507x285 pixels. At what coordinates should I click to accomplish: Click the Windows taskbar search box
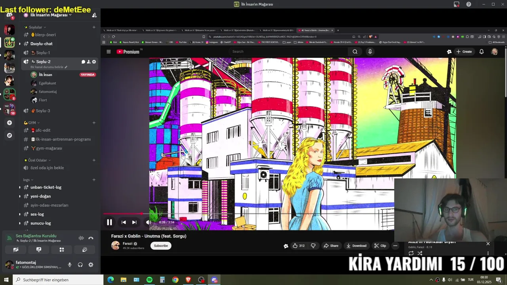point(58,280)
